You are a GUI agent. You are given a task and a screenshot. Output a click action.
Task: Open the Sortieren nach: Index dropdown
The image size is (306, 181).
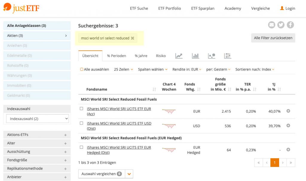pyautogui.click(x=255, y=69)
